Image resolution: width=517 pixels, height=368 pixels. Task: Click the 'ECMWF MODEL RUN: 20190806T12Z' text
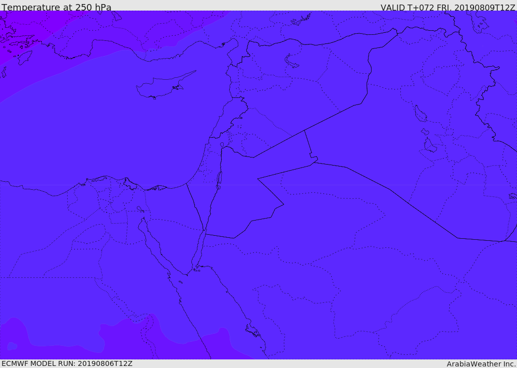67,364
